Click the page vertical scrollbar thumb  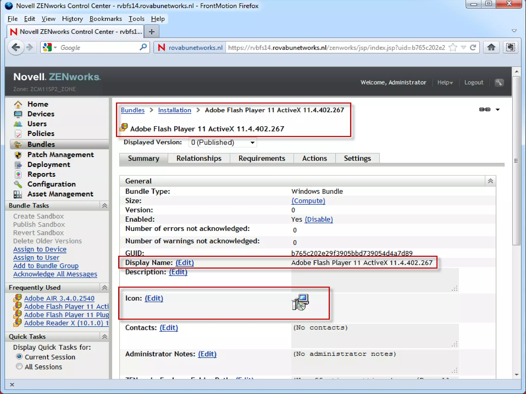(516, 161)
